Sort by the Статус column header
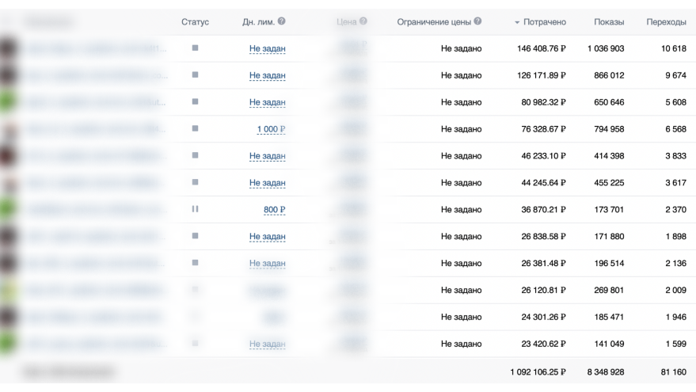The image size is (696, 392). pos(195,21)
